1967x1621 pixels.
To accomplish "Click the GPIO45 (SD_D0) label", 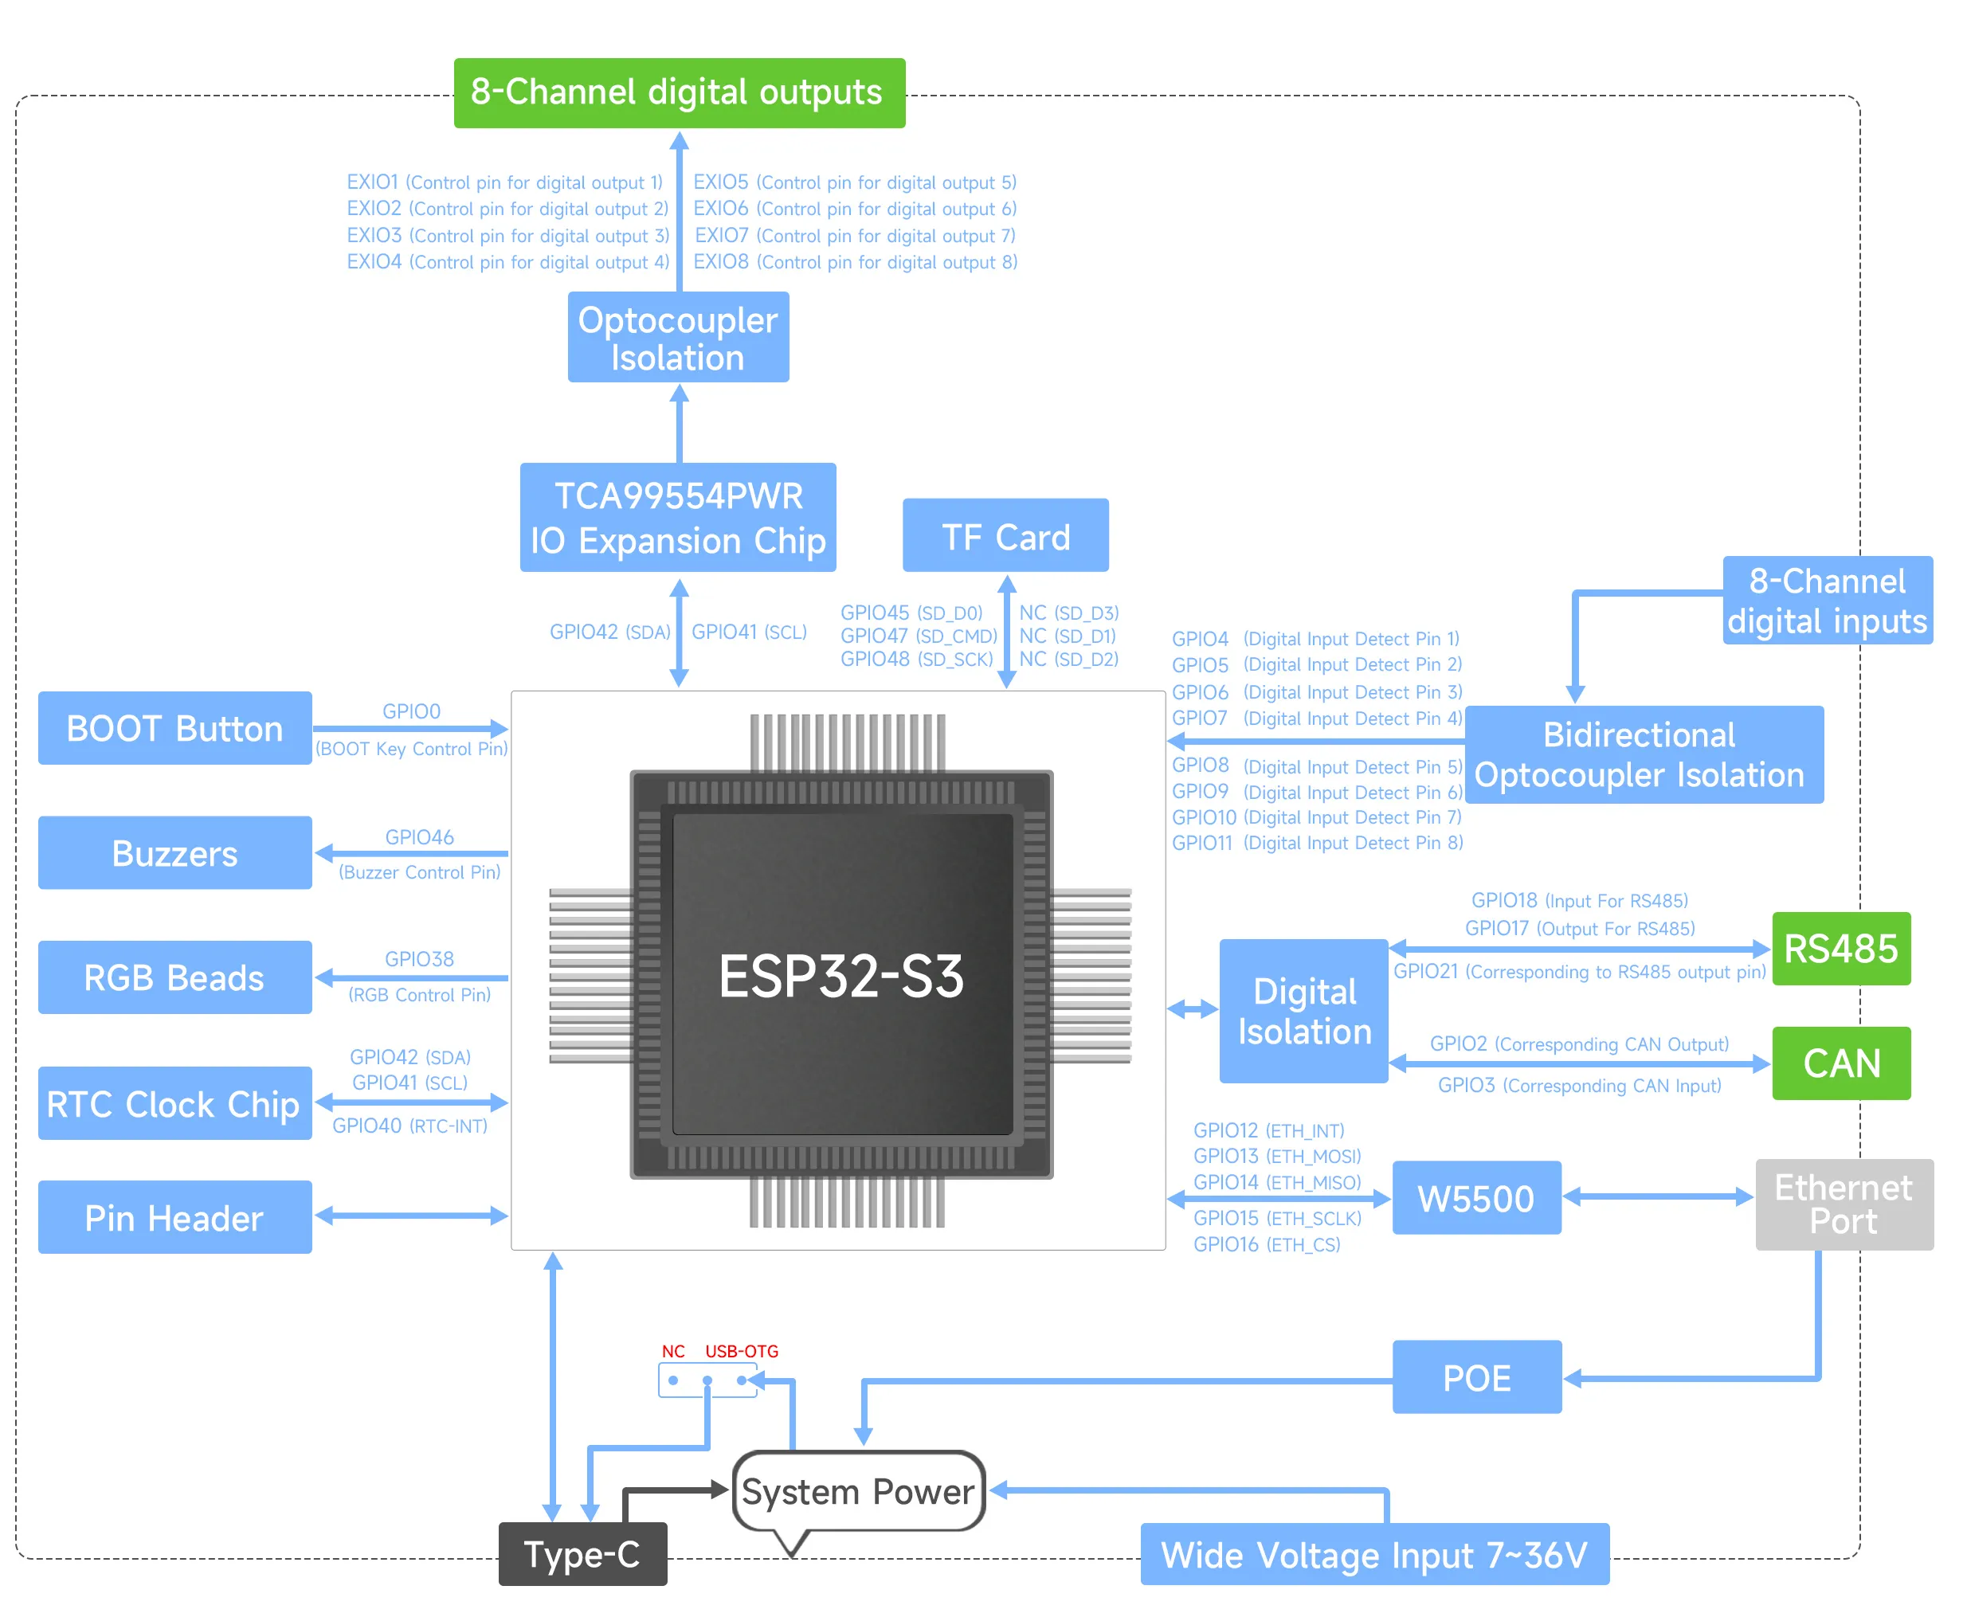I will click(911, 613).
